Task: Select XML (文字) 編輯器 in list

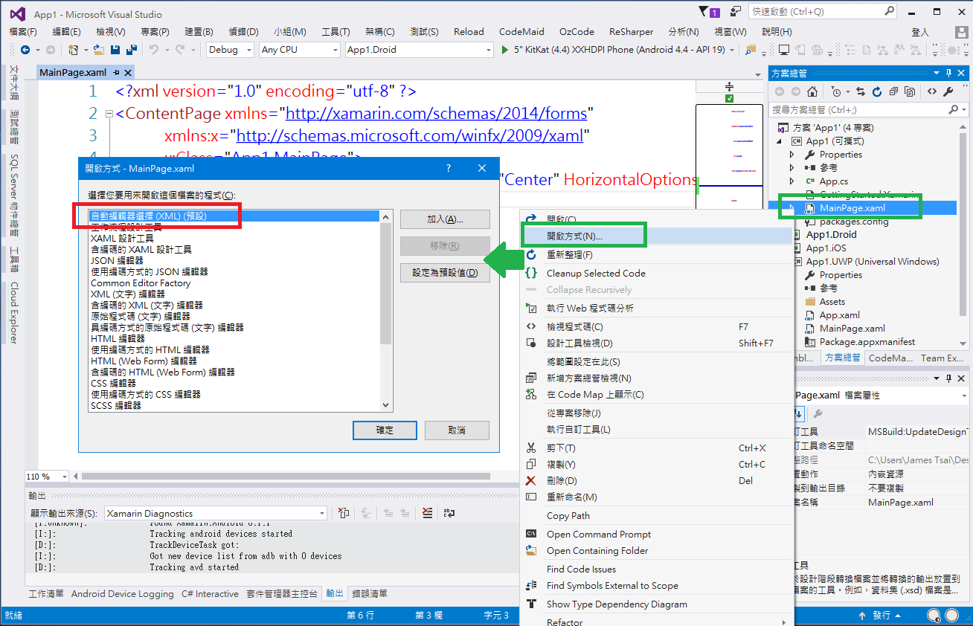Action: tap(128, 294)
